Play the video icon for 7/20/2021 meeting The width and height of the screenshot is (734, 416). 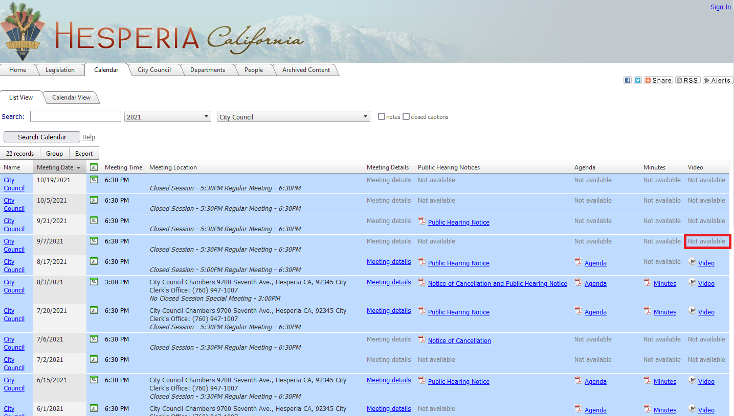click(x=692, y=311)
